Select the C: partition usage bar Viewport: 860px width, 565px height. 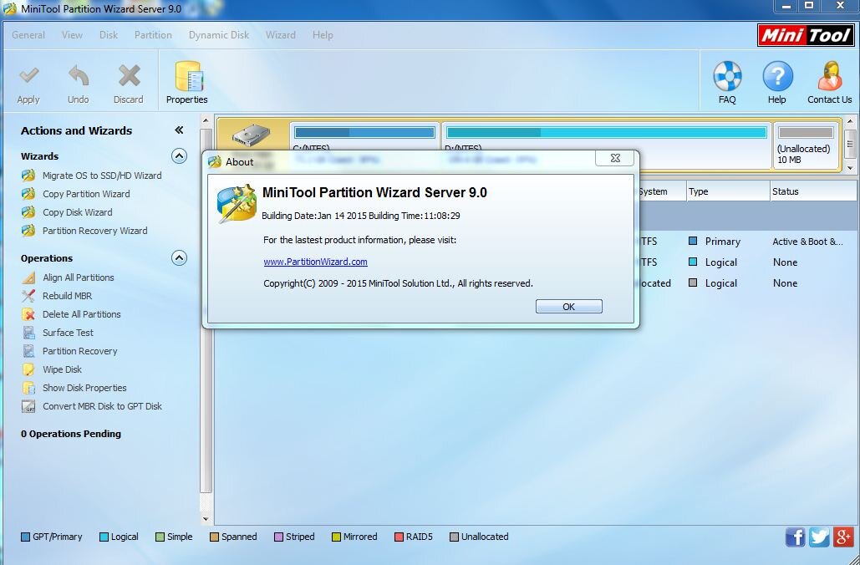tap(364, 132)
